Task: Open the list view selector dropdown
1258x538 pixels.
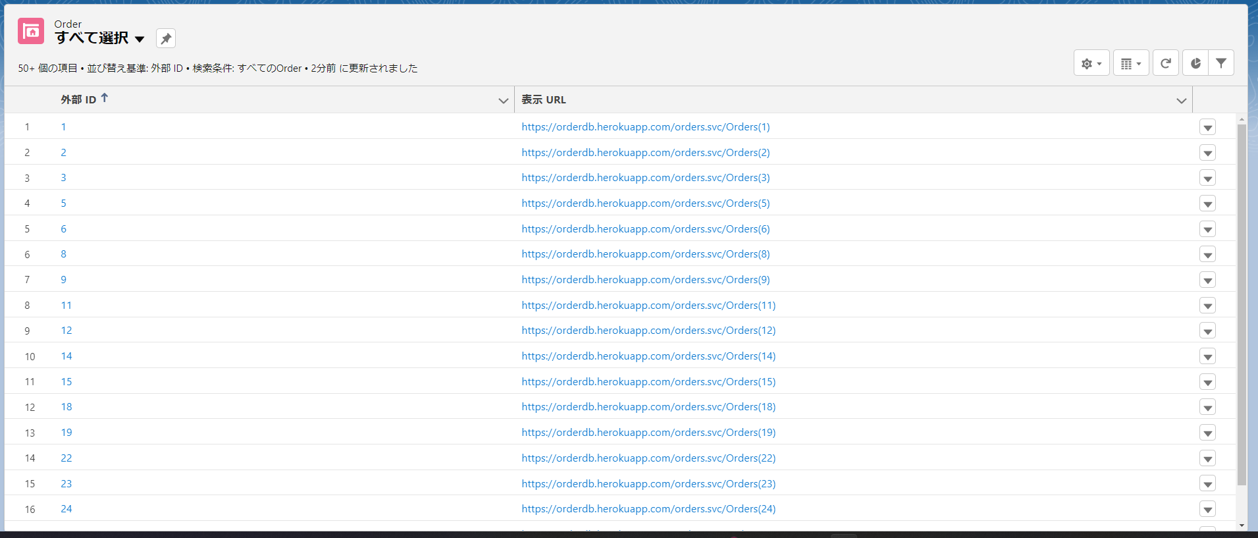Action: click(x=140, y=40)
